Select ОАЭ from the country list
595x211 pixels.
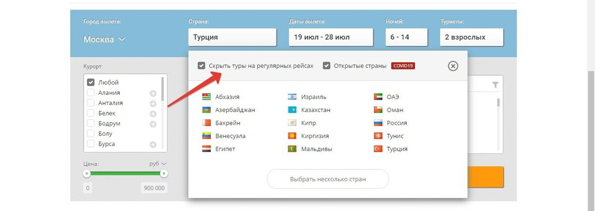393,97
